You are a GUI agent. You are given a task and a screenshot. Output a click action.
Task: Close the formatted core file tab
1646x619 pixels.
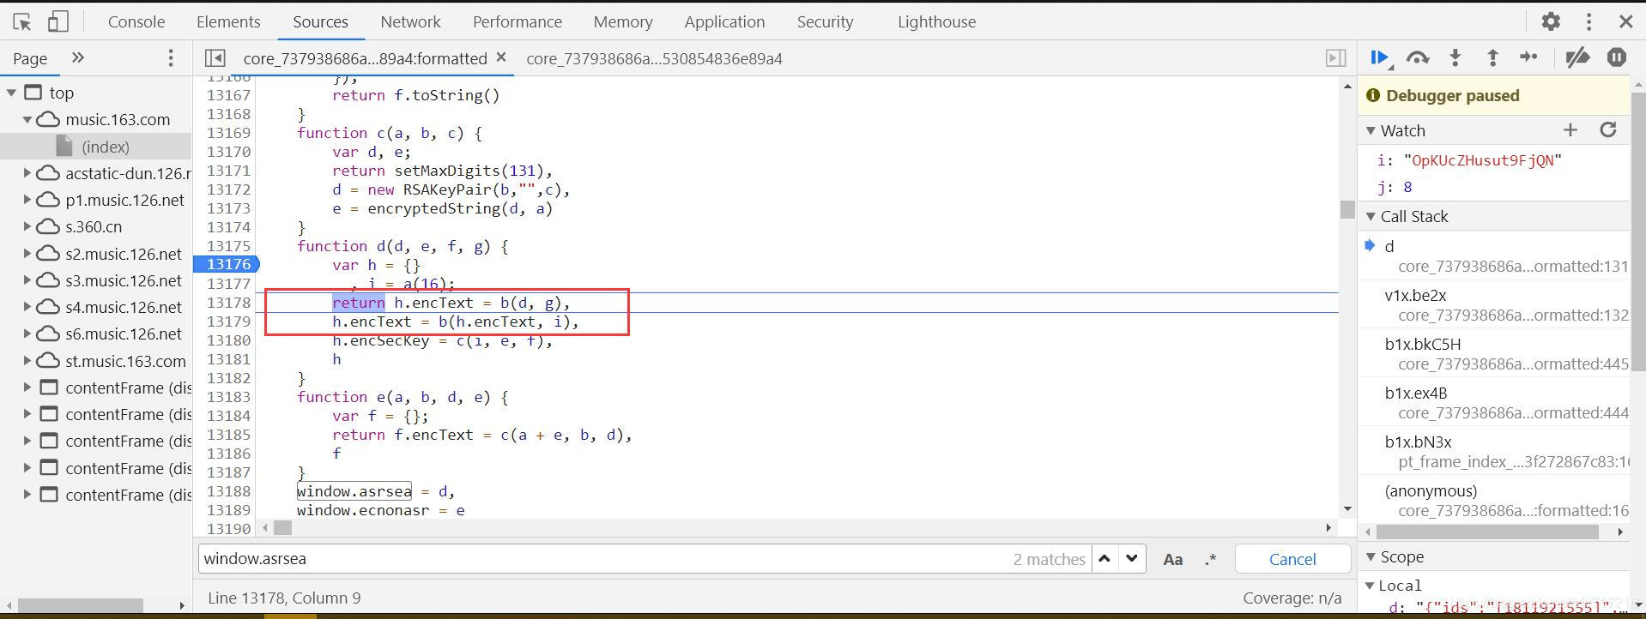pyautogui.click(x=501, y=57)
